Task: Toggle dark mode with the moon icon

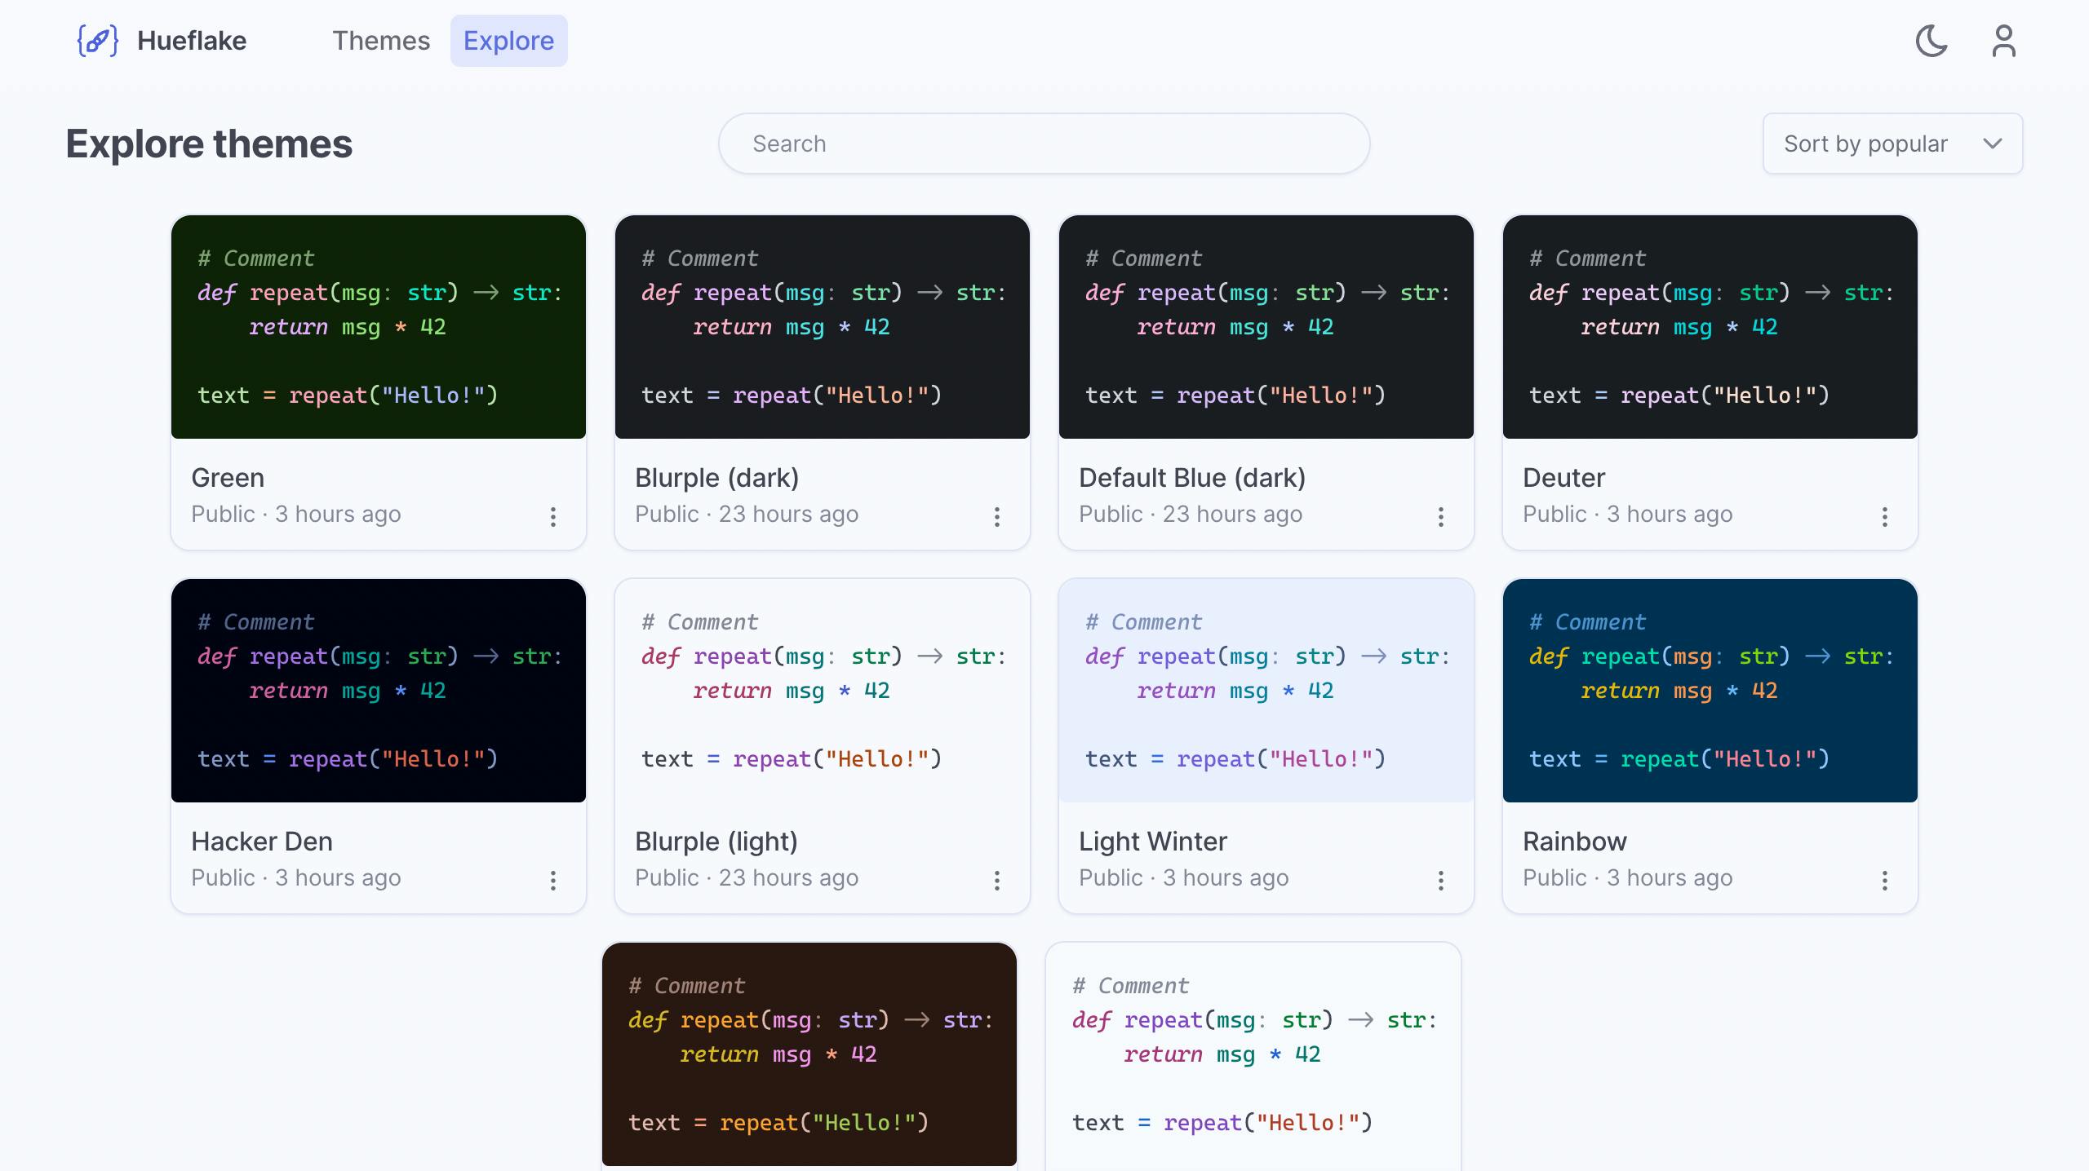Action: coord(1932,41)
